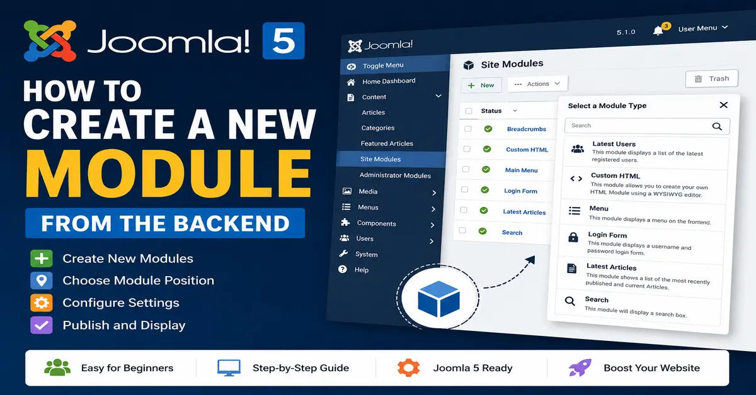Check the Search row checkbox
The height and width of the screenshot is (395, 756).
pos(462,231)
